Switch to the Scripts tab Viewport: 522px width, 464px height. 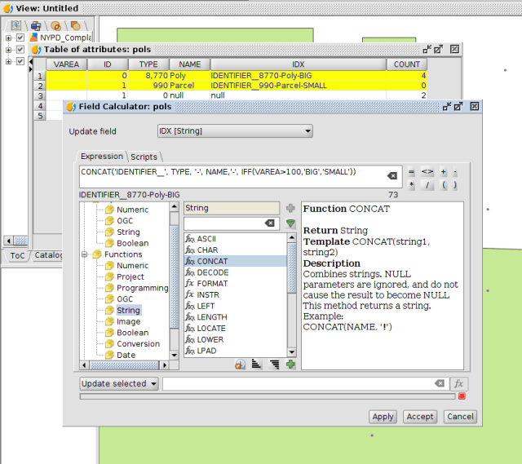[x=144, y=157]
